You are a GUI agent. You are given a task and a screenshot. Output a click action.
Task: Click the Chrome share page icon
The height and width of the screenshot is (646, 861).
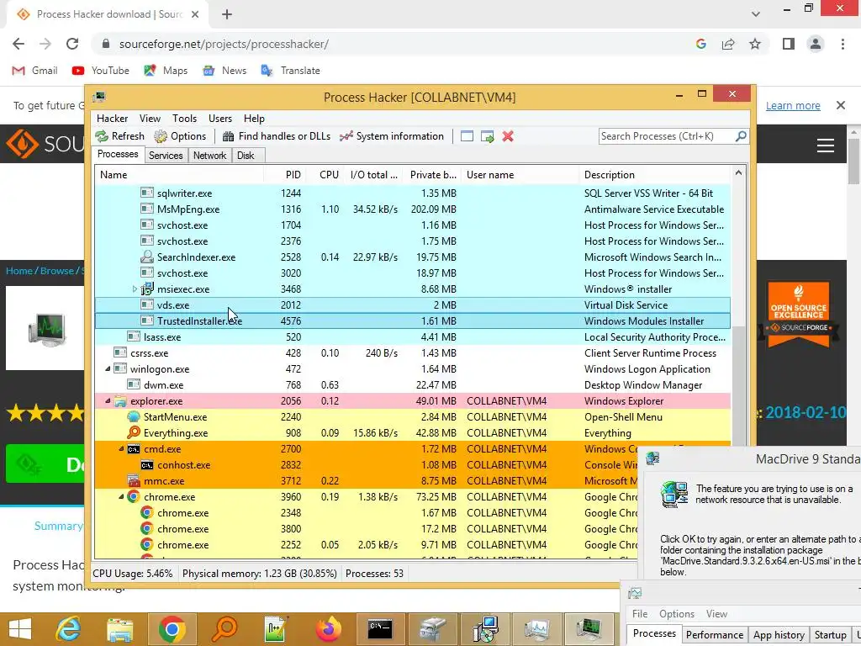click(728, 44)
